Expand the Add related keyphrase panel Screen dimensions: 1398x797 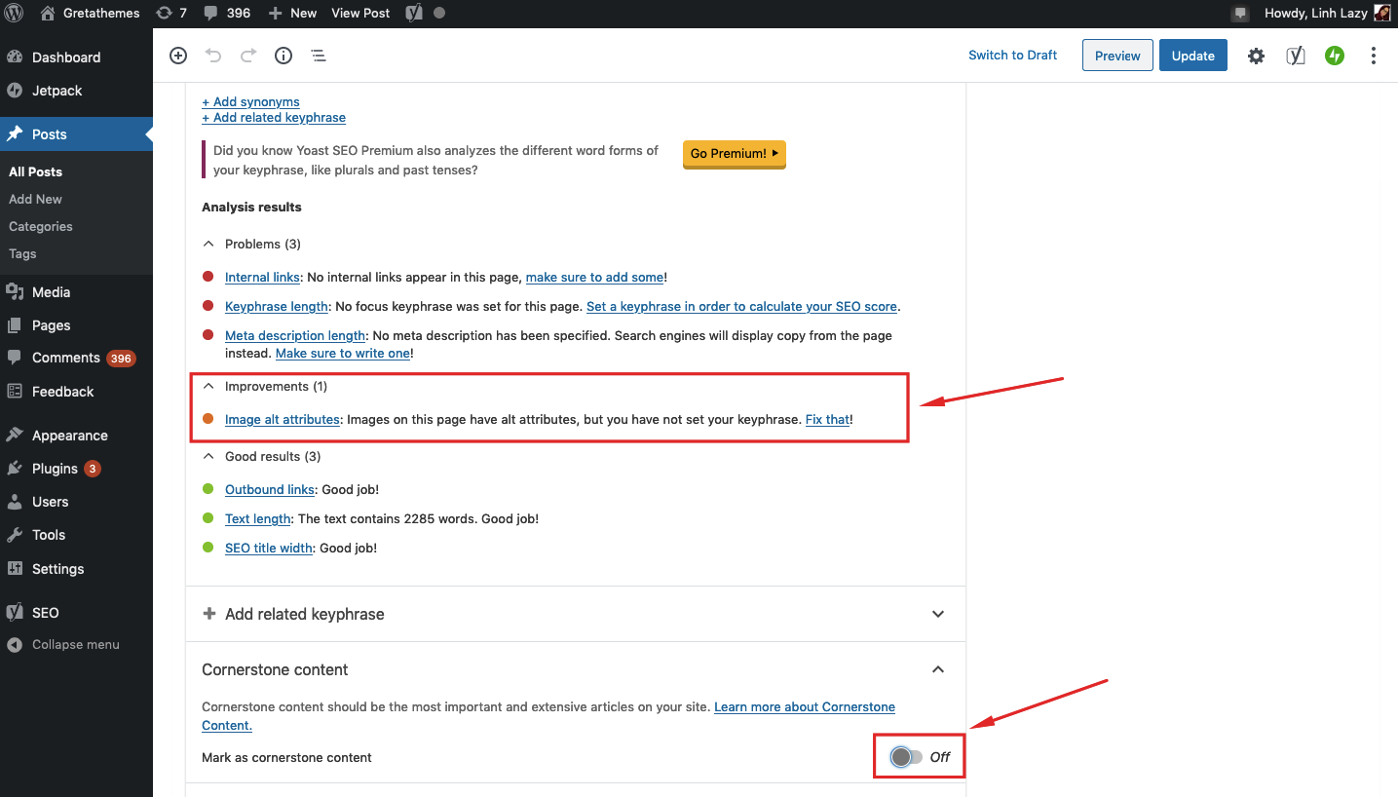575,614
